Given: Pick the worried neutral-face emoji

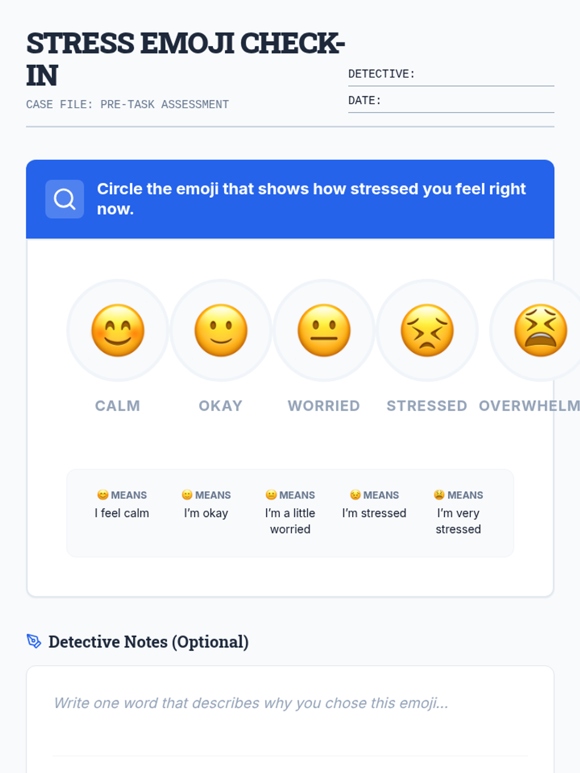Looking at the screenshot, I should click(x=324, y=330).
